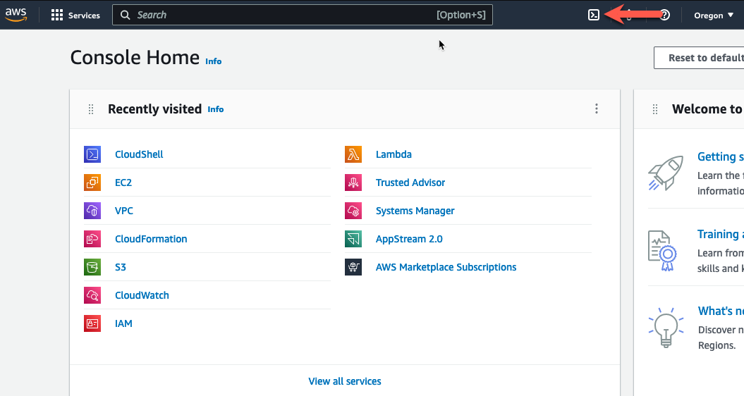Viewport: 744px width, 396px height.
Task: Open the IAM link
Action: [x=123, y=323]
